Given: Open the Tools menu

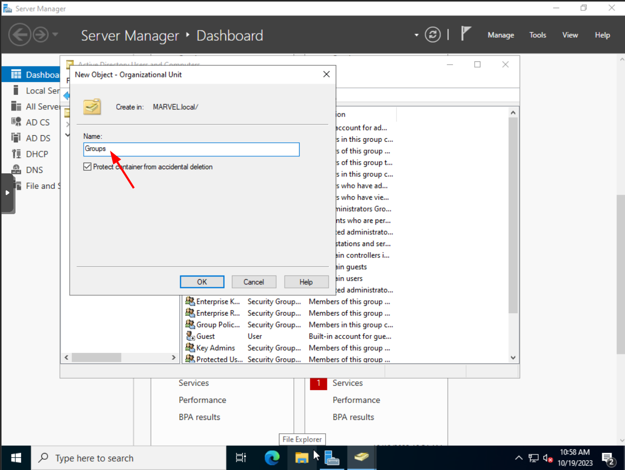Looking at the screenshot, I should [537, 35].
